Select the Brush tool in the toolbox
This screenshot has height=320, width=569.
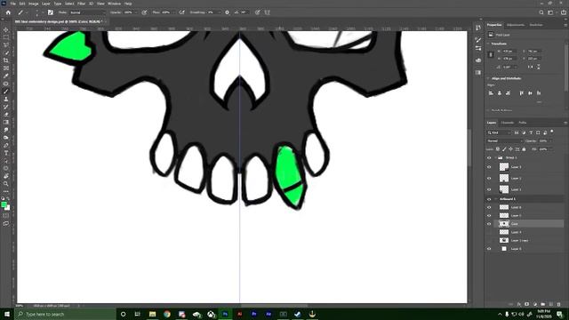coord(6,92)
